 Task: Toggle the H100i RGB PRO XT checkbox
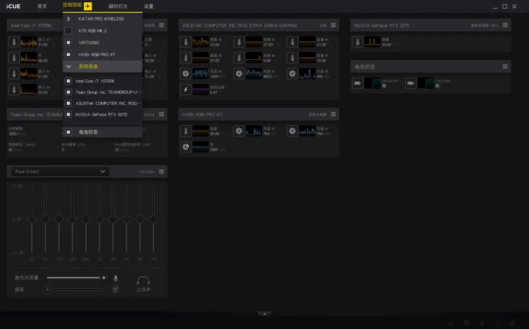(x=68, y=54)
